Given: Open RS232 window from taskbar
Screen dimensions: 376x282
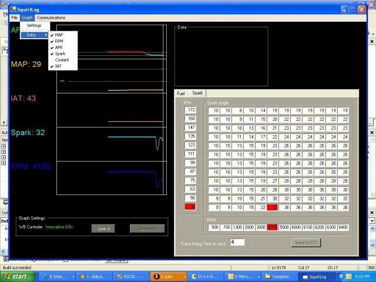Looking at the screenshot, I should point(132,277).
